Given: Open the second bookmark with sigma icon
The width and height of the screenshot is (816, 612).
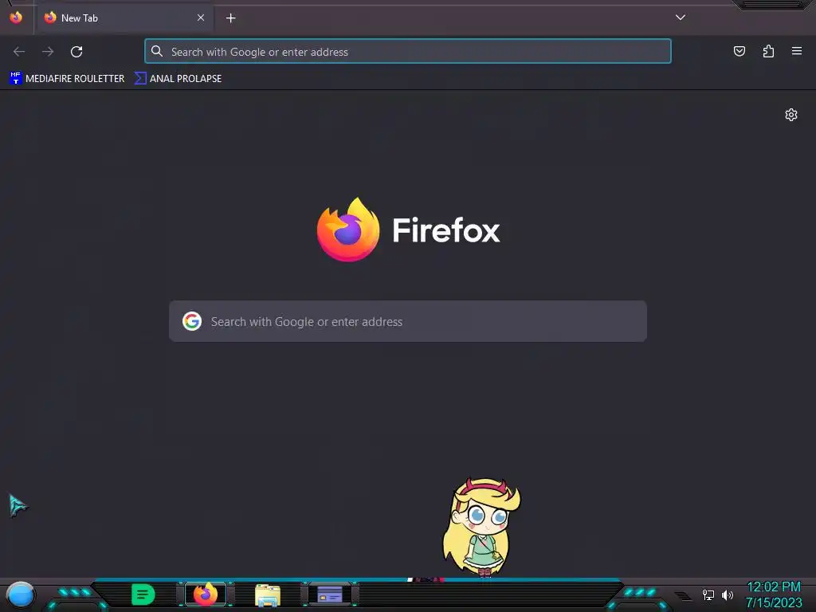Looking at the screenshot, I should click(x=178, y=79).
